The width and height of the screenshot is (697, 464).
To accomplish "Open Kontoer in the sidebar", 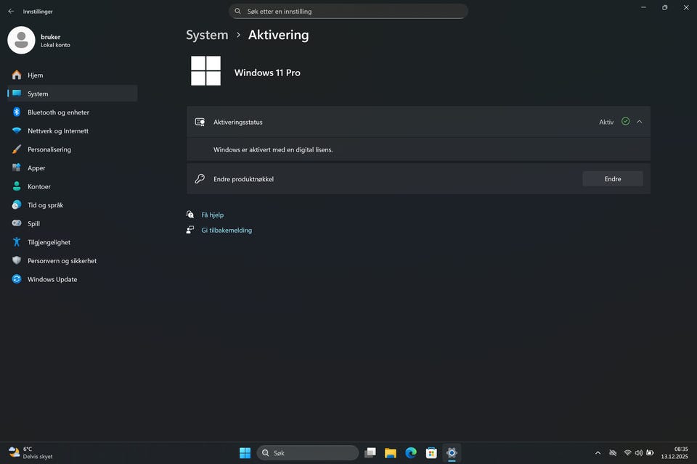I will 39,186.
